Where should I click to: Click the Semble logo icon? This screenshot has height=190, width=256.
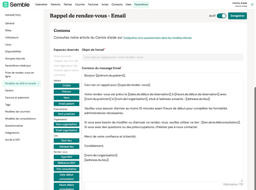(x=5, y=5)
